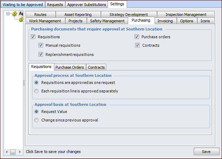Image resolution: width=222 pixels, height=159 pixels.
Task: Select the 'Request Value' radio button
Action: click(x=37, y=112)
